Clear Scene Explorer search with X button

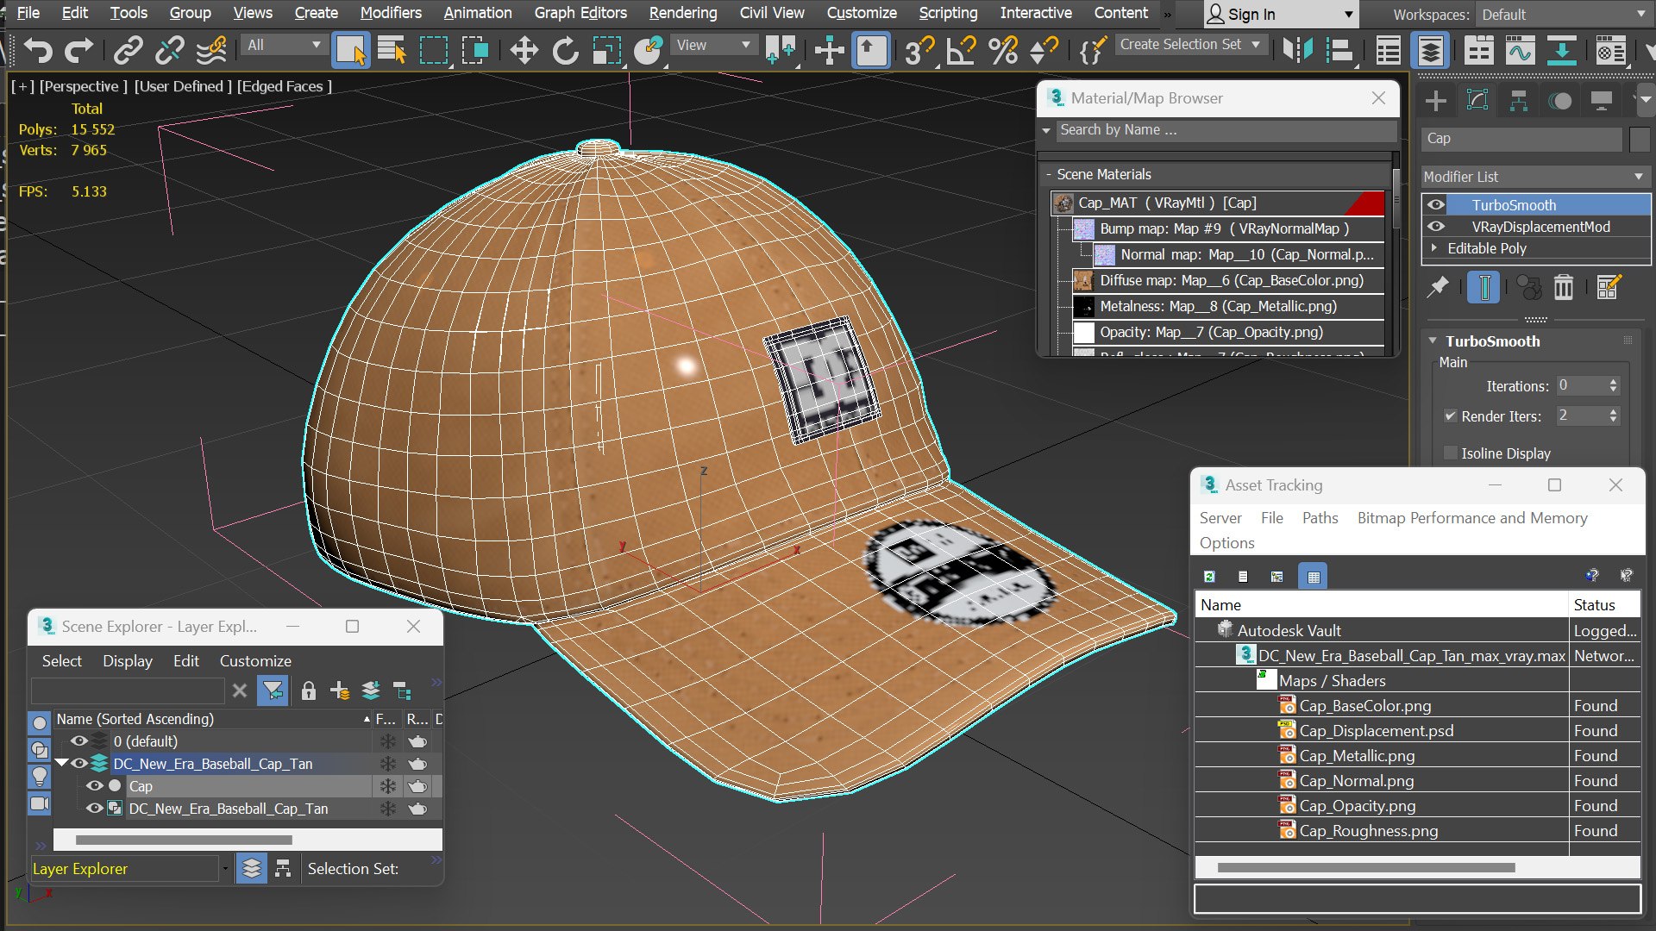240,690
